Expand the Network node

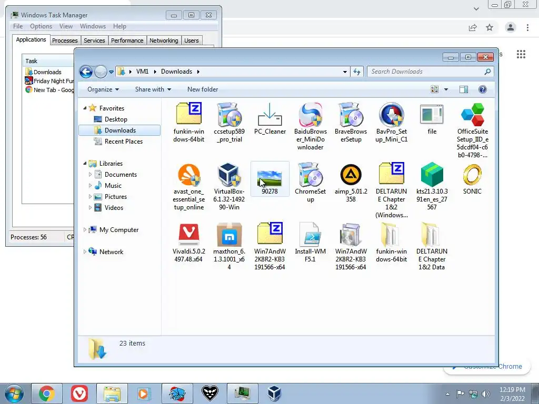pyautogui.click(x=85, y=252)
